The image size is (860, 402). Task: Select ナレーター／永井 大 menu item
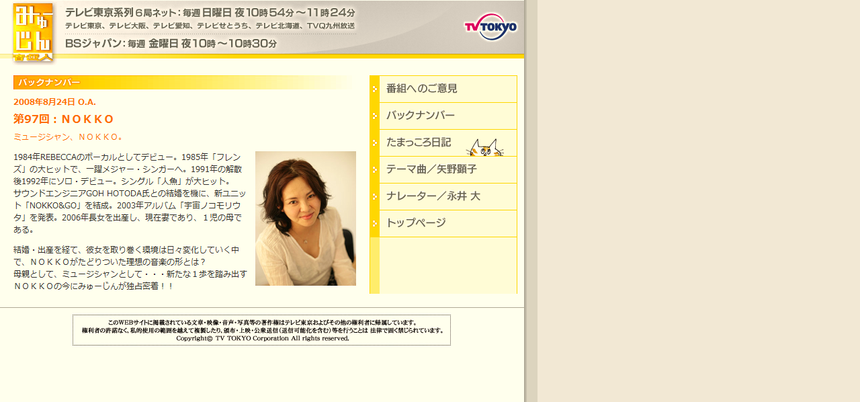click(x=433, y=196)
